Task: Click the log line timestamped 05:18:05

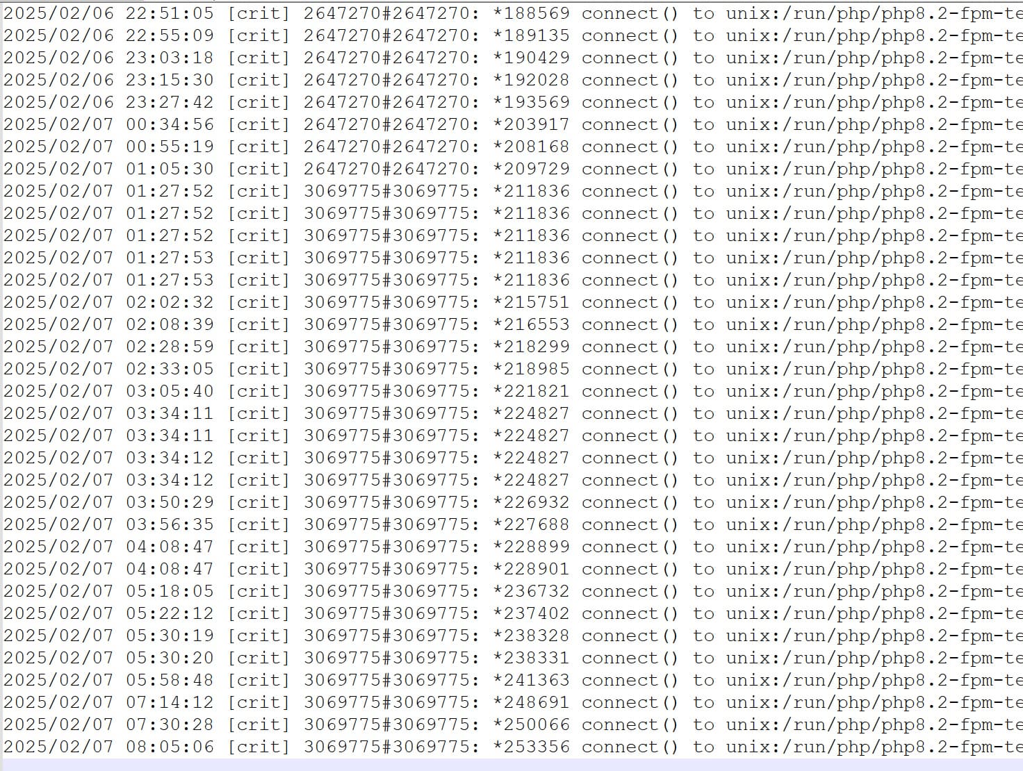Action: click(x=511, y=591)
